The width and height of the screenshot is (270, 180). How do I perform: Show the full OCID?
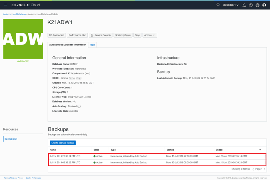click(72, 78)
